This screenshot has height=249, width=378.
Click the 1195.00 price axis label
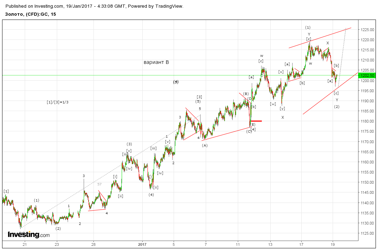coord(368,91)
